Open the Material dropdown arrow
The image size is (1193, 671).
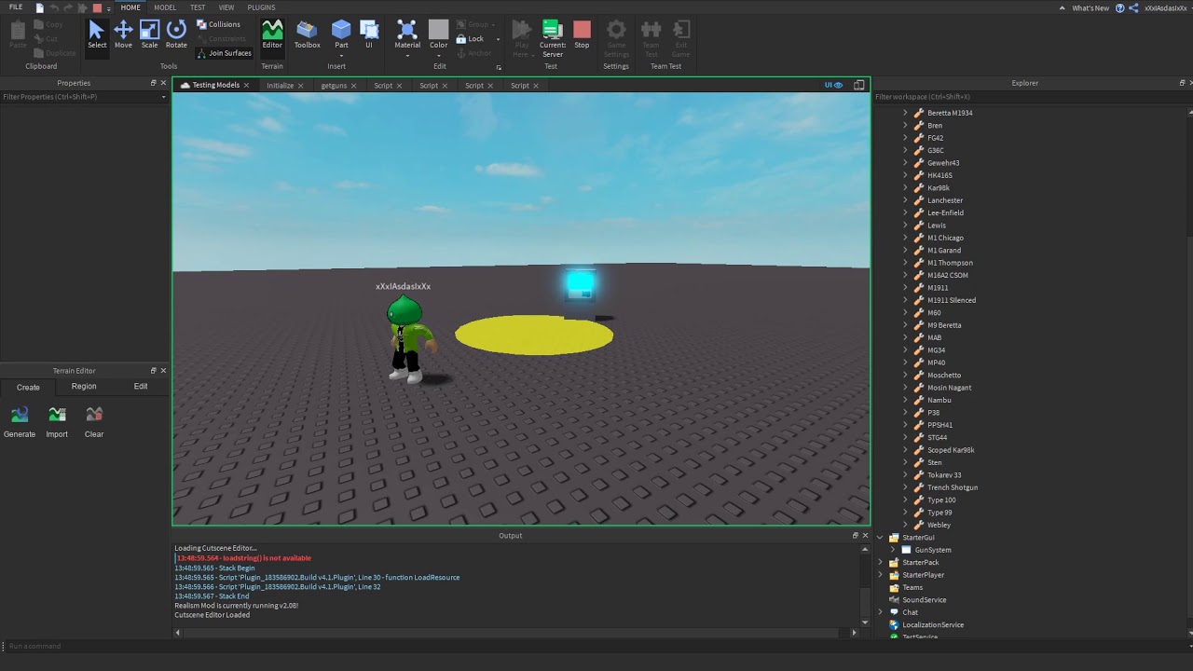click(407, 56)
